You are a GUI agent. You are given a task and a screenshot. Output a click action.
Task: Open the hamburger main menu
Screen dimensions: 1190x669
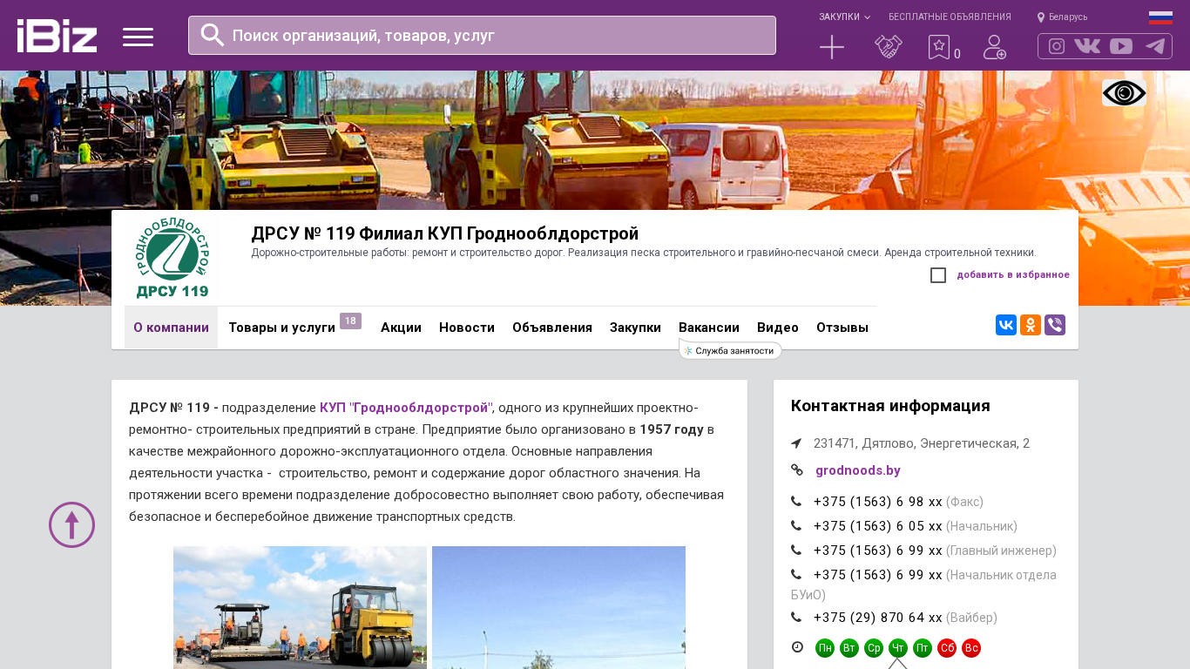click(x=138, y=37)
